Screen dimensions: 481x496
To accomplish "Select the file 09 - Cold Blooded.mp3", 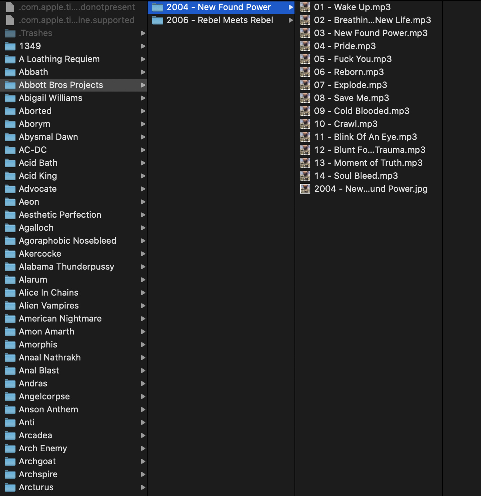I will 369,111.
